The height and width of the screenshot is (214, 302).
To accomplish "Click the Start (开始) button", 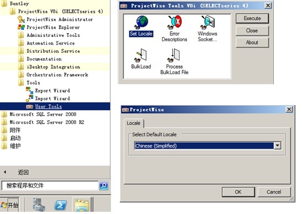I will (9, 205).
